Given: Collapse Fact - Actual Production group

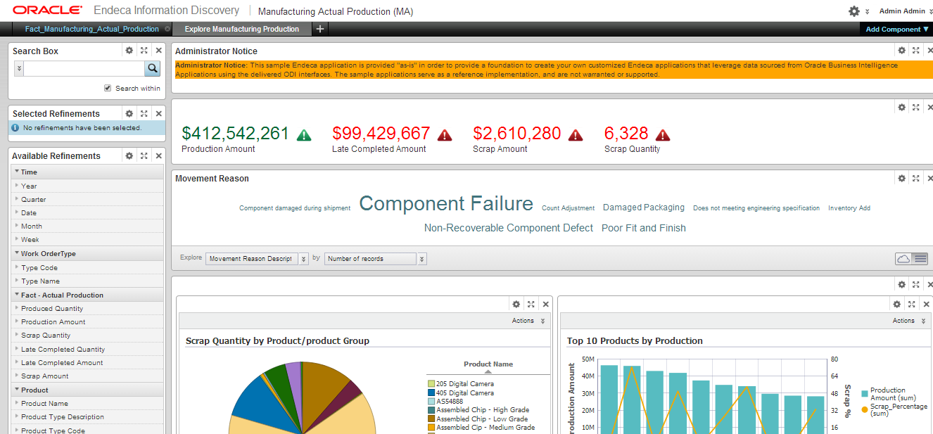Looking at the screenshot, I should (x=16, y=295).
